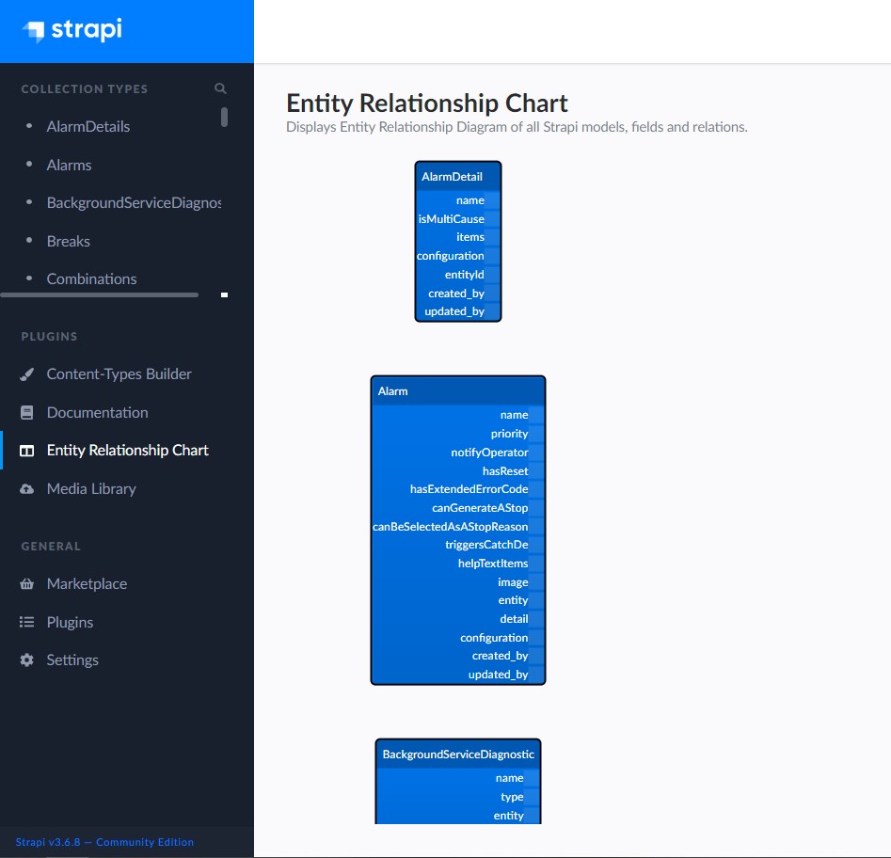Click the sidebar horizontal scrollbar
The image size is (891, 858).
click(100, 294)
